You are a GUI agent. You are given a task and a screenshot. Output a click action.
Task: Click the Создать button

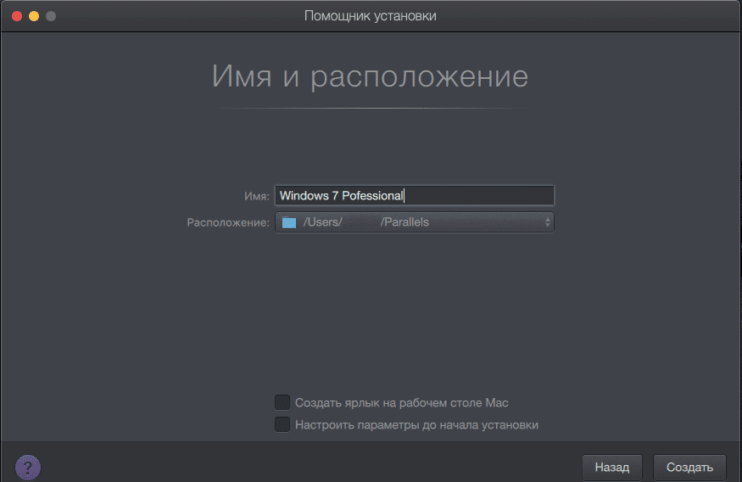(x=689, y=468)
